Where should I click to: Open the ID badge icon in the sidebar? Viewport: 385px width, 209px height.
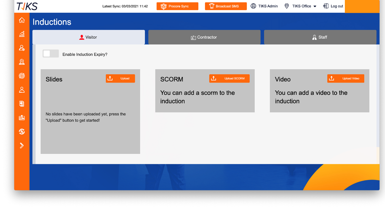22,118
